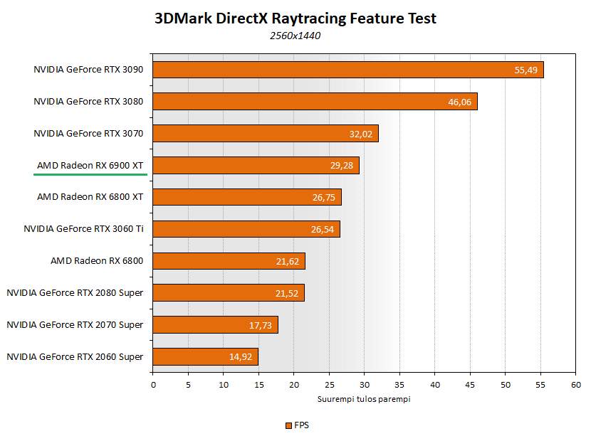Click the 'NVIDIA GeForce RTX 3060 Ti' label

pyautogui.click(x=83, y=229)
